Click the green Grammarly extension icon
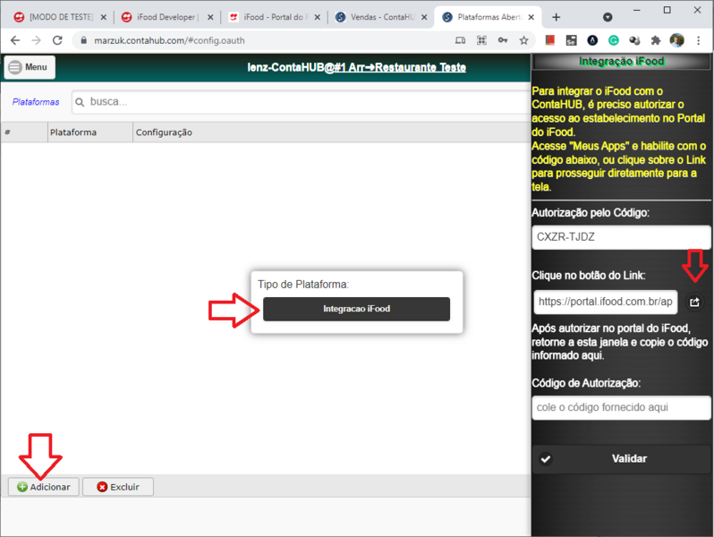714x537 pixels. pyautogui.click(x=614, y=40)
